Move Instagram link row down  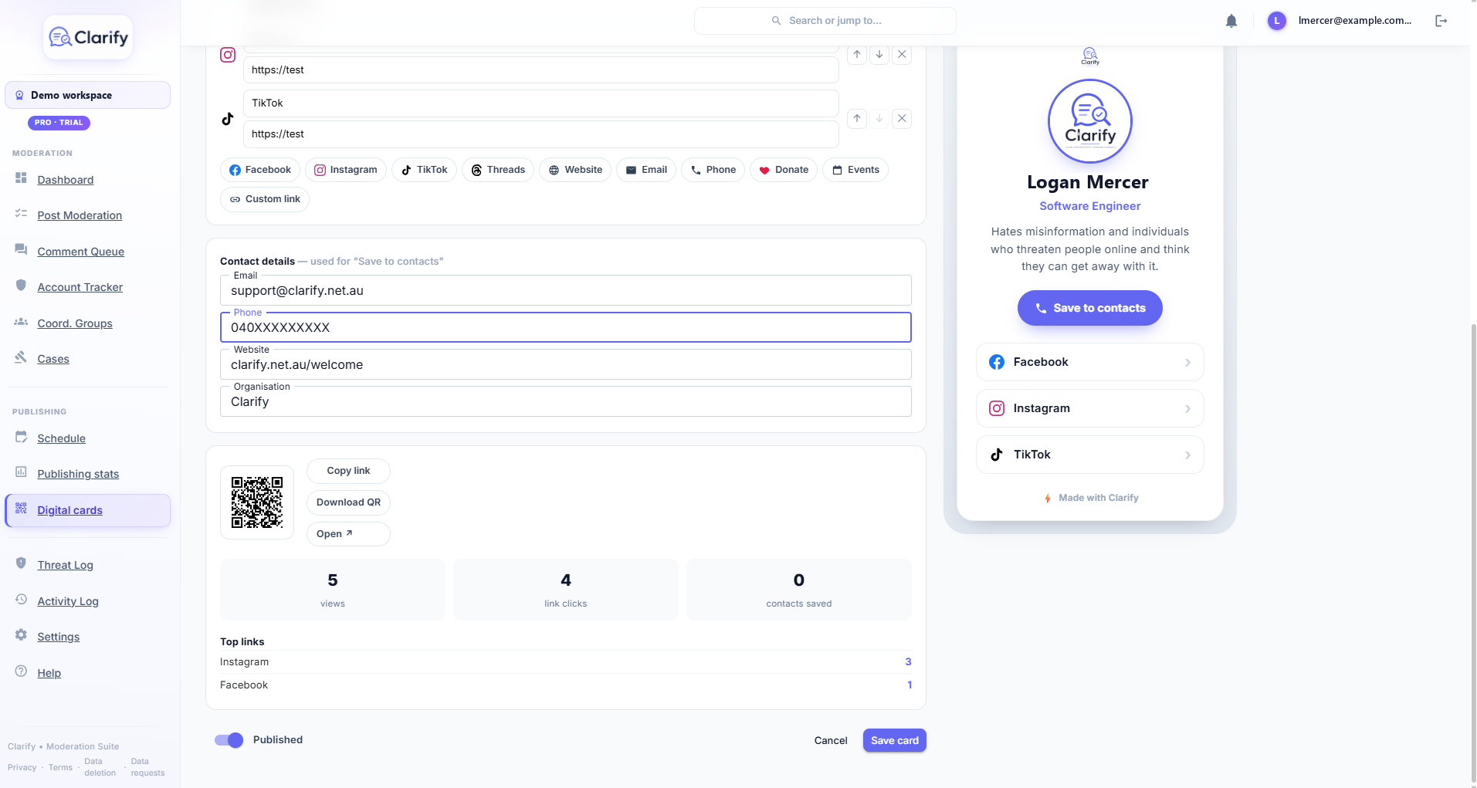click(x=879, y=55)
